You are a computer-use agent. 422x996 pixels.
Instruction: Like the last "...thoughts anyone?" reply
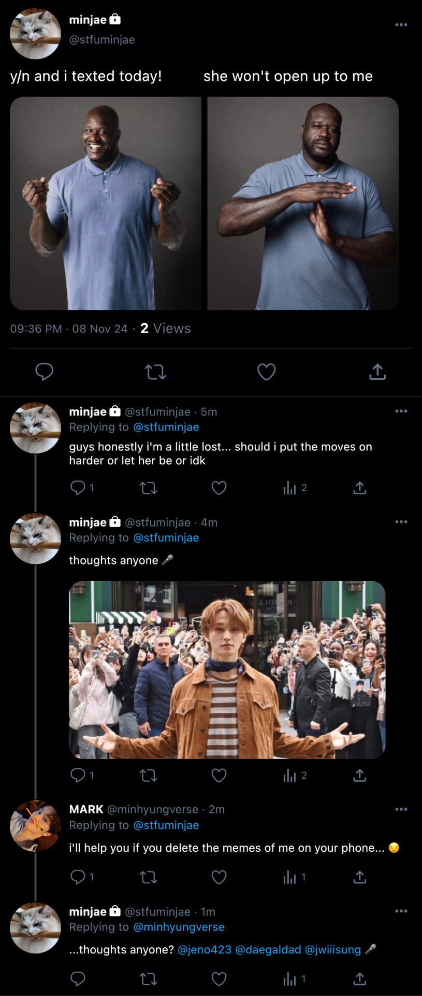tap(219, 979)
